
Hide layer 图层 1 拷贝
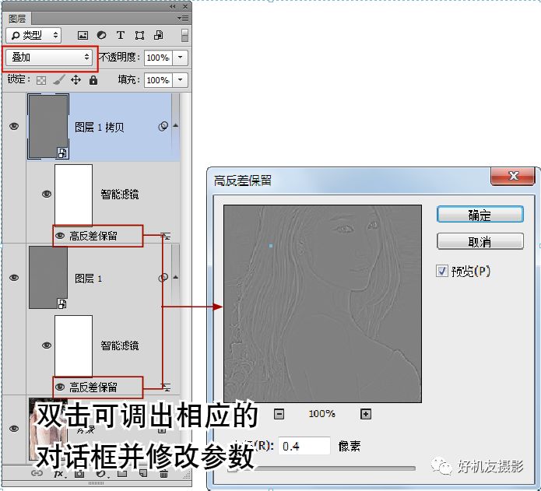coord(14,126)
